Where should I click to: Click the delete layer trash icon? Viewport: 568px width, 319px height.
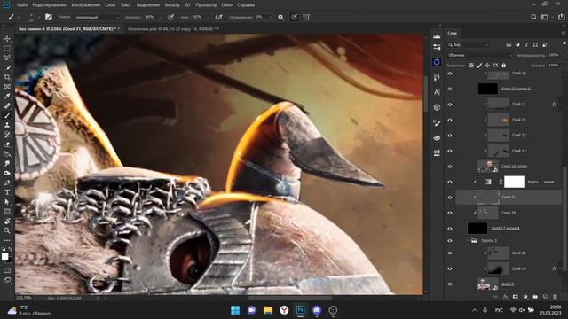pyautogui.click(x=555, y=297)
